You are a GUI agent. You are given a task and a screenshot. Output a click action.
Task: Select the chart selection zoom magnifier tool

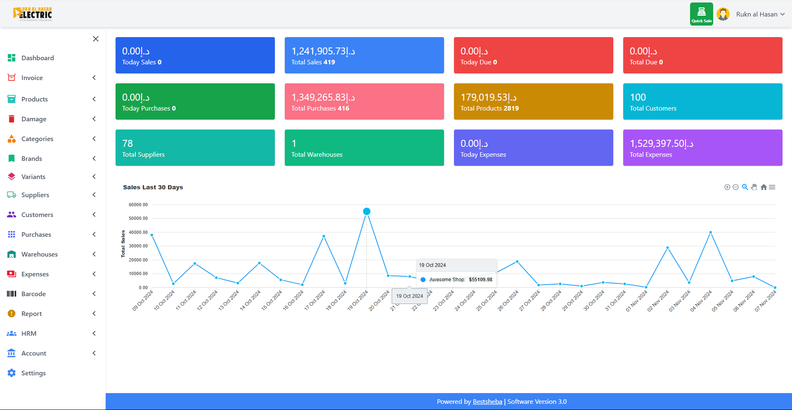click(745, 187)
